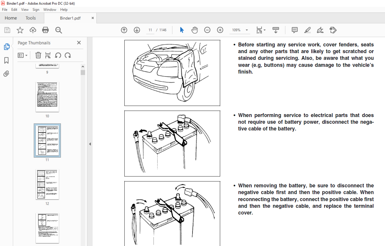Click the Page Thumbnails panel title
385x246 pixels.
tap(34, 43)
